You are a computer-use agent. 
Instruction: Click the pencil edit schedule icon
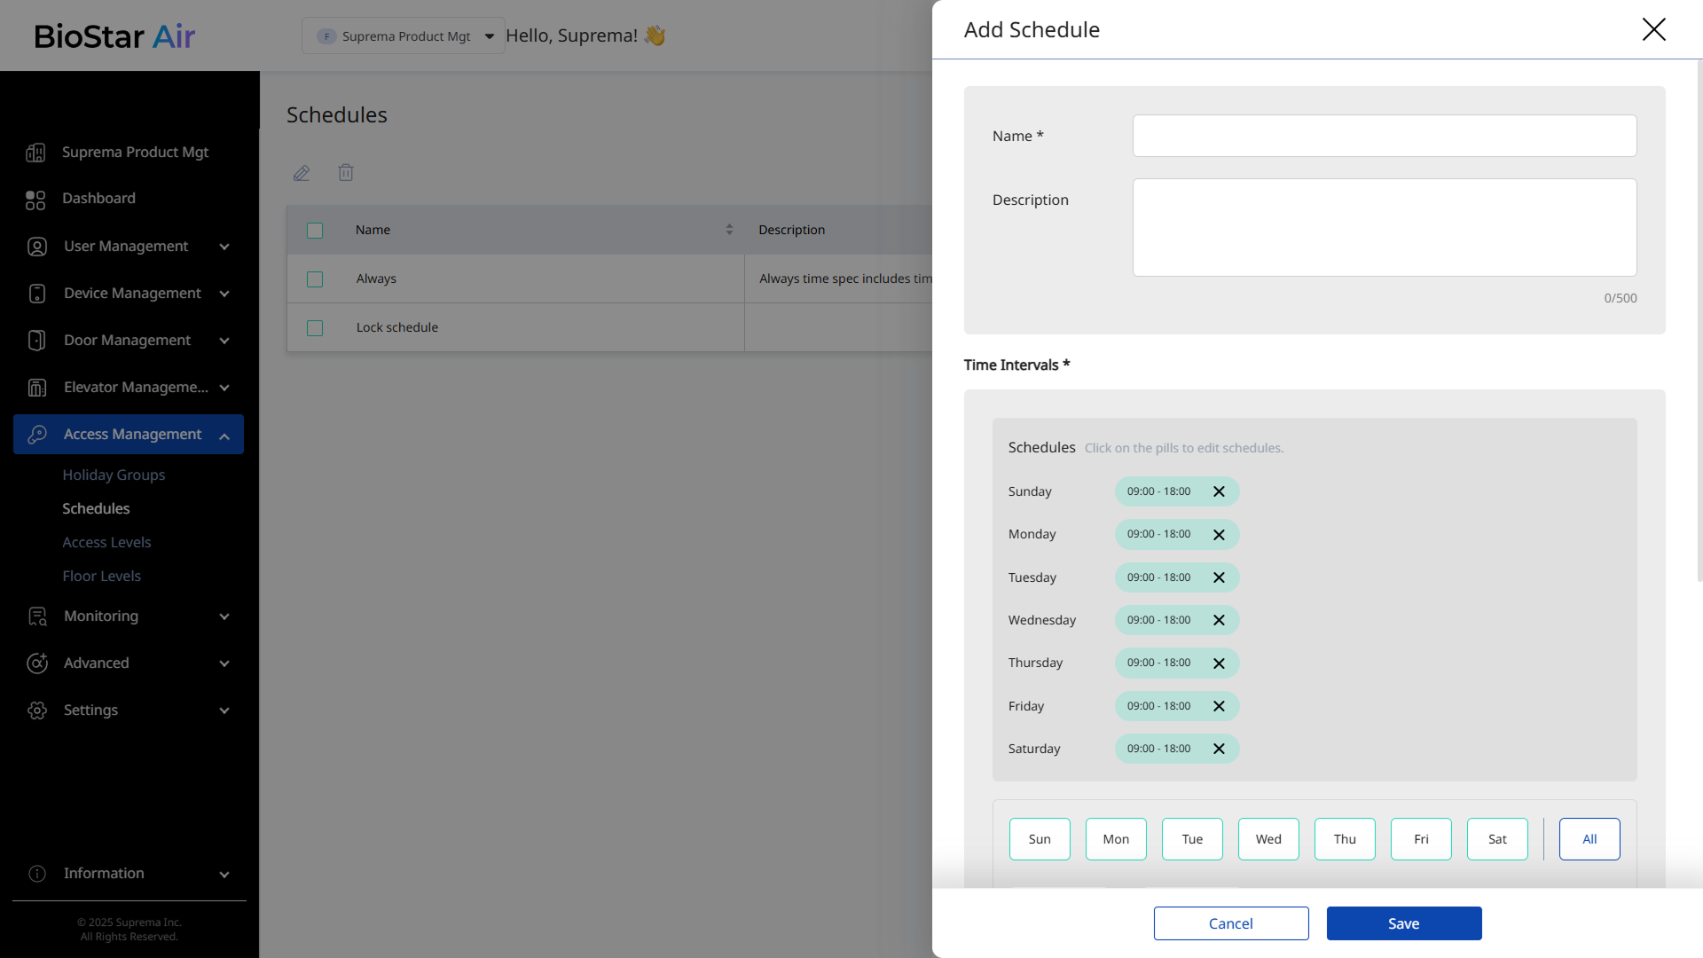pos(302,173)
